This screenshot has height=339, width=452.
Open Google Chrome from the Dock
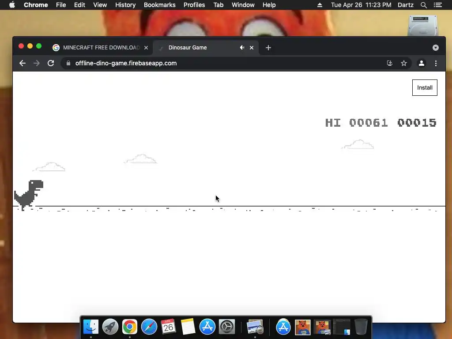tap(130, 327)
